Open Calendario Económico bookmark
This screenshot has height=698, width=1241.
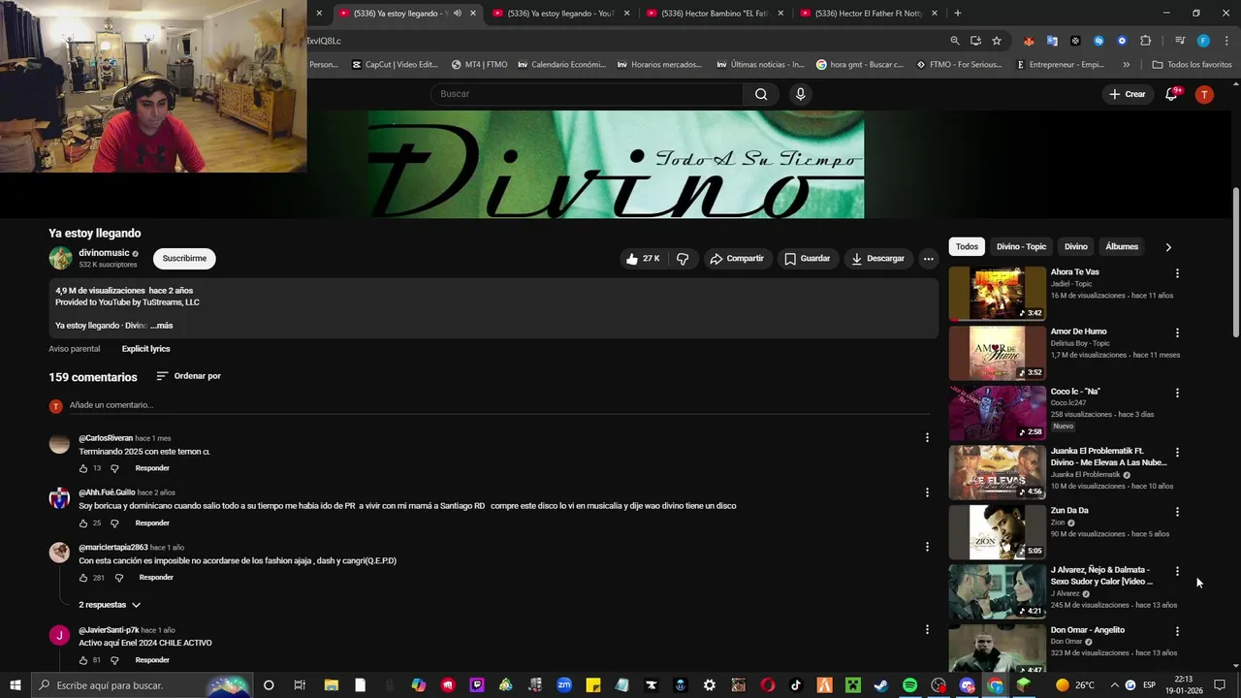point(561,65)
